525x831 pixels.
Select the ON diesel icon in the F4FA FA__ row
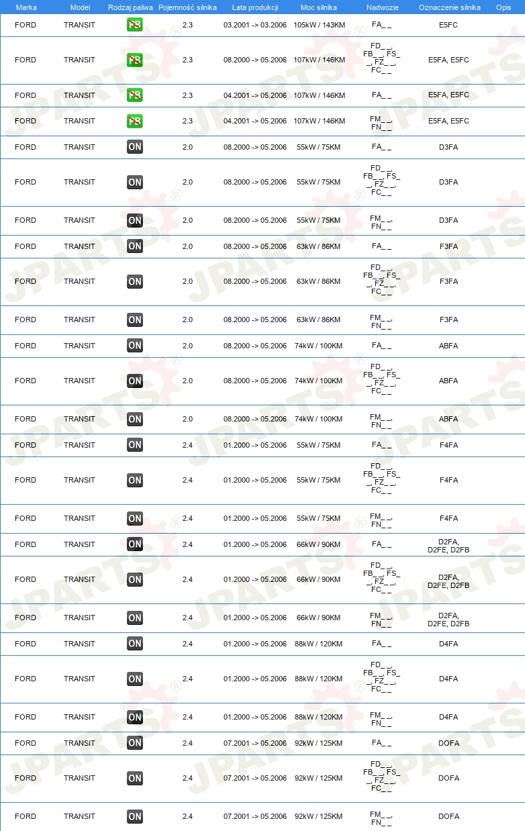tap(135, 445)
